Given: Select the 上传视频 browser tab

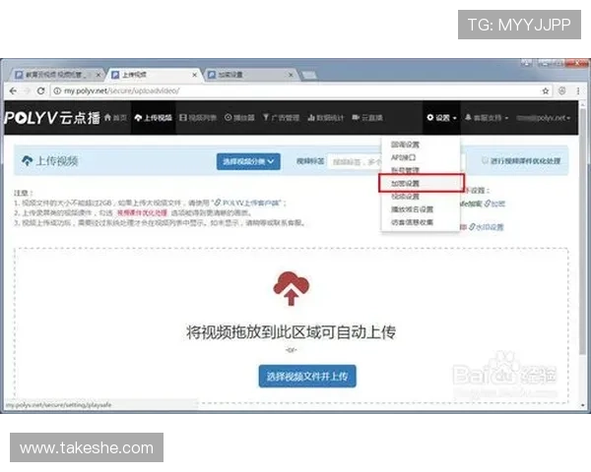Looking at the screenshot, I should point(155,75).
